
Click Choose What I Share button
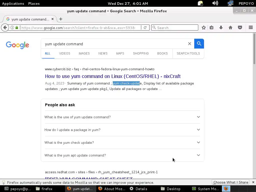point(230,182)
